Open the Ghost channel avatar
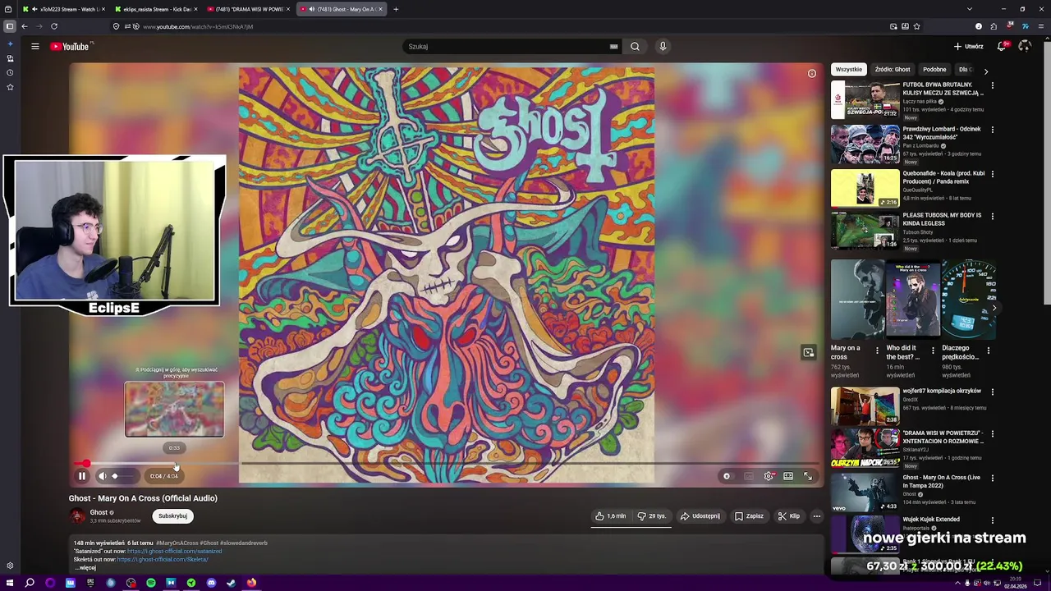The image size is (1051, 591). point(77,515)
